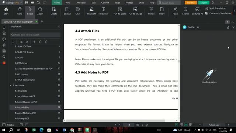Image resolution: width=236 pixels, height=133 pixels.
Task: Click Quick Translation
Action: [x=215, y=8]
